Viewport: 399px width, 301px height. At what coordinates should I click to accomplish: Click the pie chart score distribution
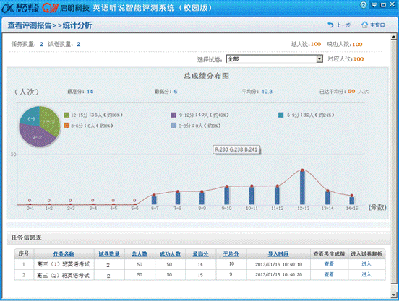(40, 126)
